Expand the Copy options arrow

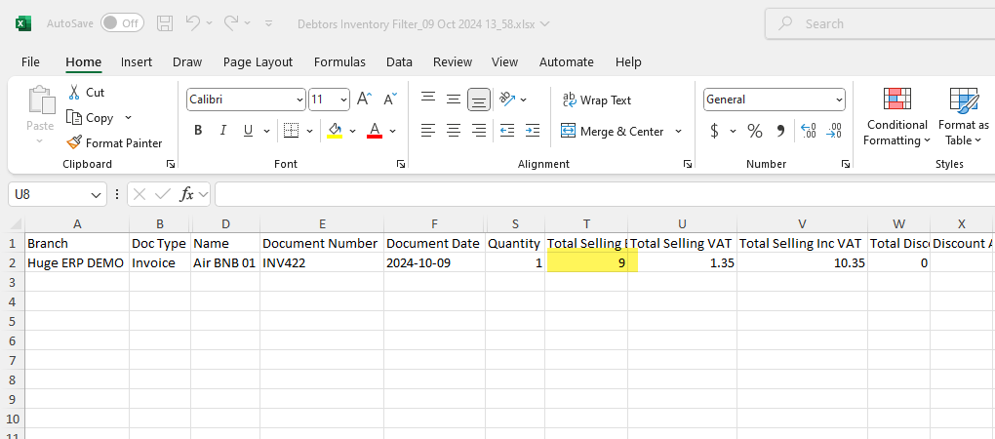tap(128, 118)
